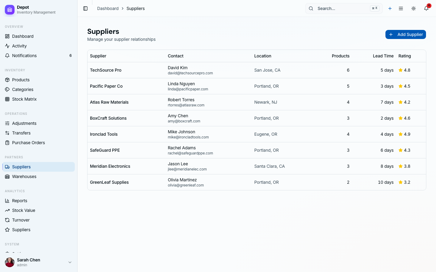436x272 pixels.
Task: Select the Activity icon in sidebar
Action: (x=7, y=46)
